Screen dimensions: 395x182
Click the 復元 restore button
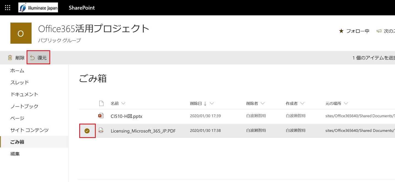38,58
